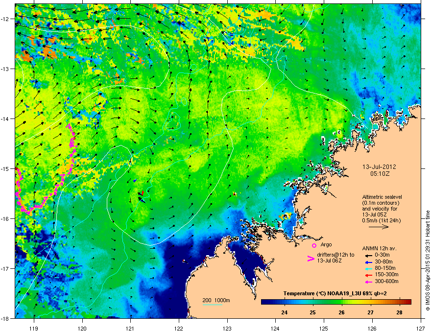431x333 pixels.
Task: Click latitude axis label -12
Action: pos(5,19)
